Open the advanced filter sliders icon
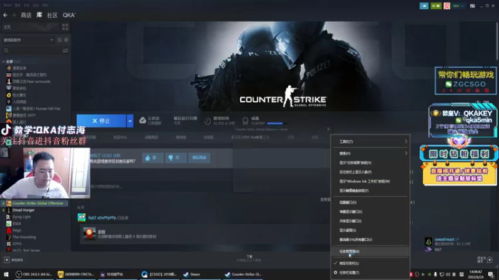Screen dimensions: 499x280 pos(65,50)
